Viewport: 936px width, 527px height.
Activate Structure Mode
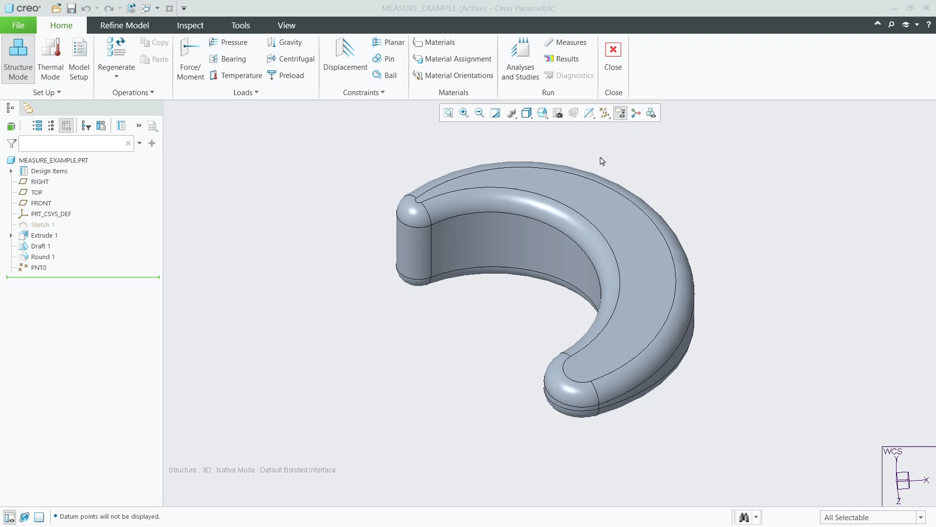click(x=18, y=59)
